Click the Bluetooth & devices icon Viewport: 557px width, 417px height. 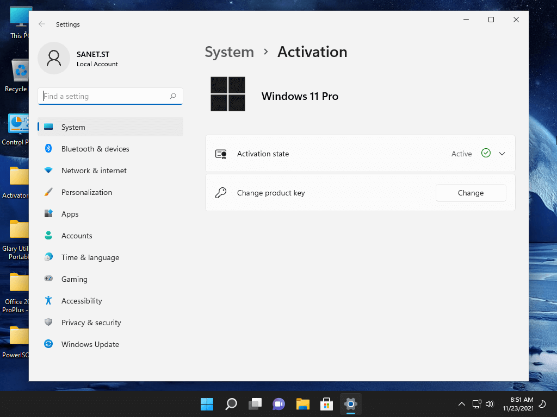[x=48, y=149]
